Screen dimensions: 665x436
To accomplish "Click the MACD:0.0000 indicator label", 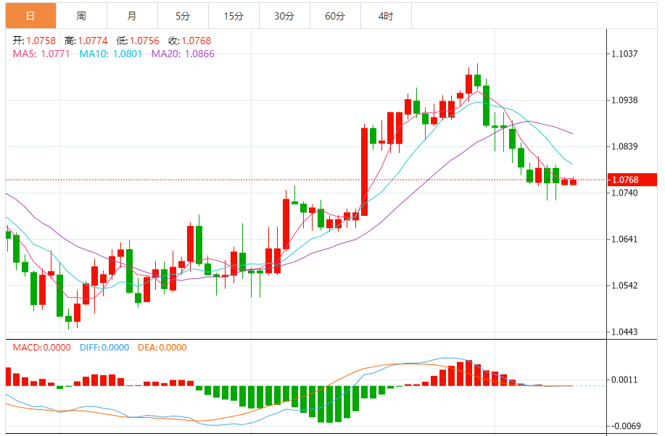I will [41, 348].
